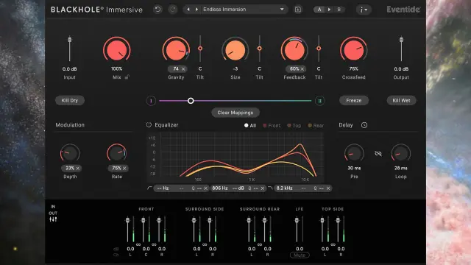
Task: Select the Front EQ channel group
Action: click(x=272, y=126)
